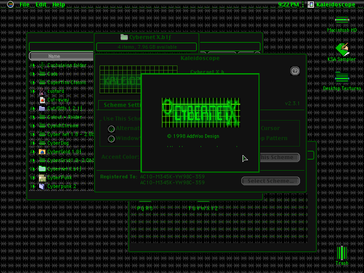The height and width of the screenshot is (273, 364).
Task: Expand the Cyberpunk 2 row
Action: [x=33, y=187]
